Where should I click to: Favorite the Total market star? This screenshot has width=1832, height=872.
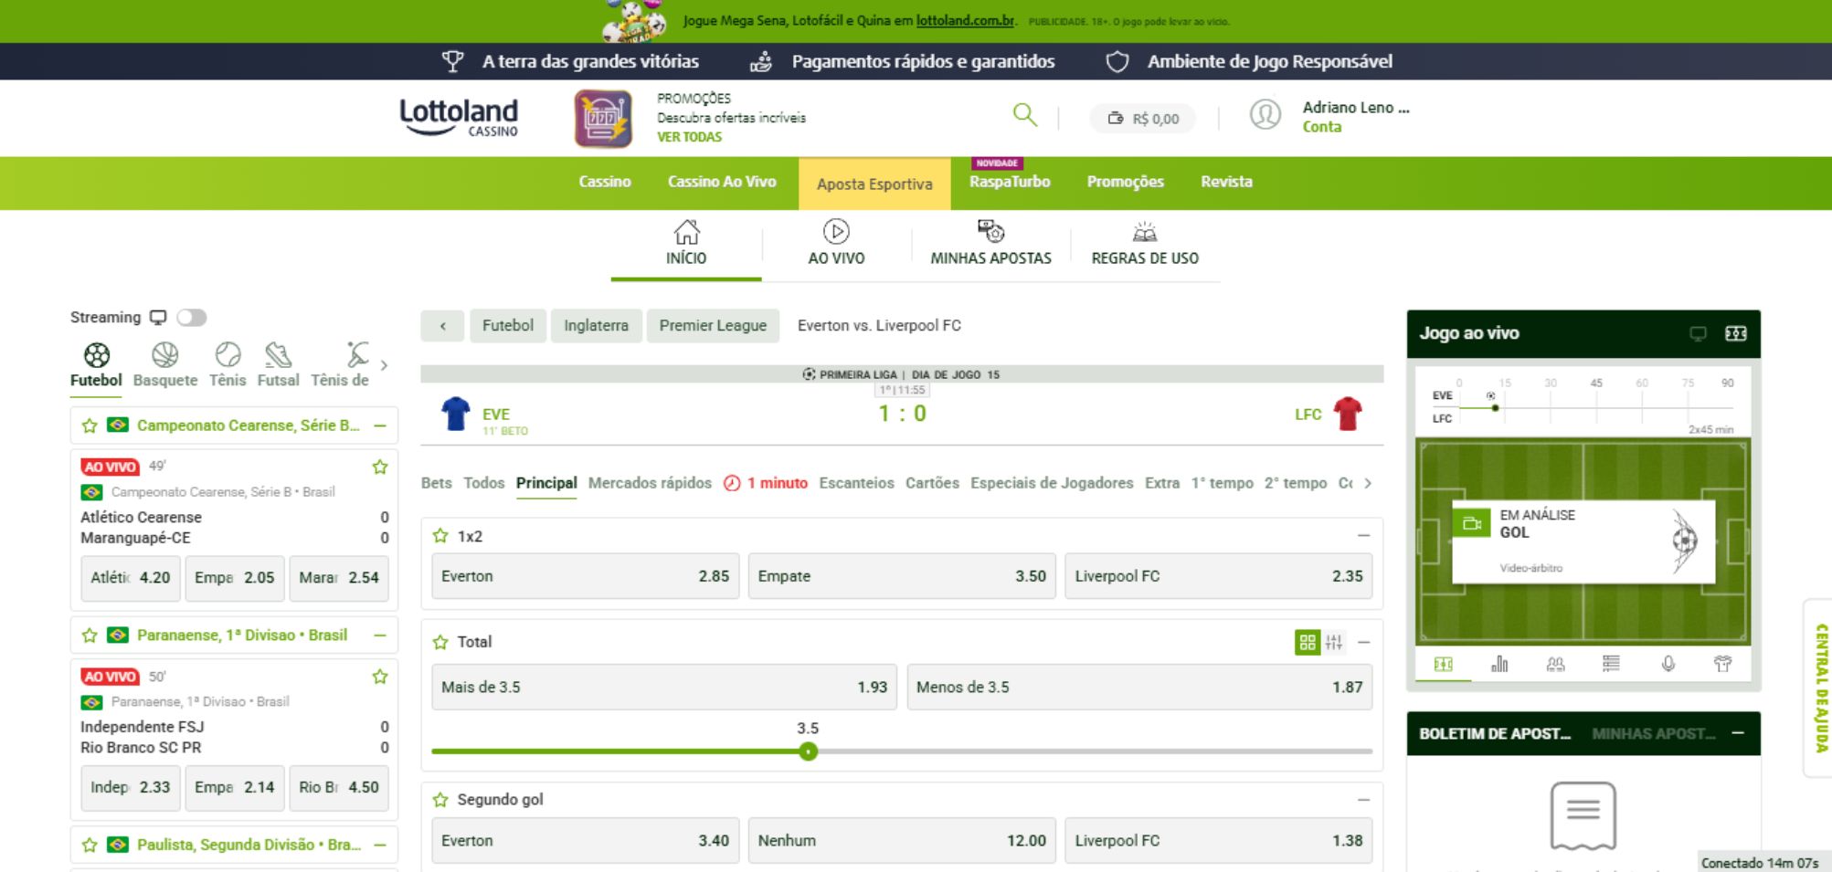[440, 643]
